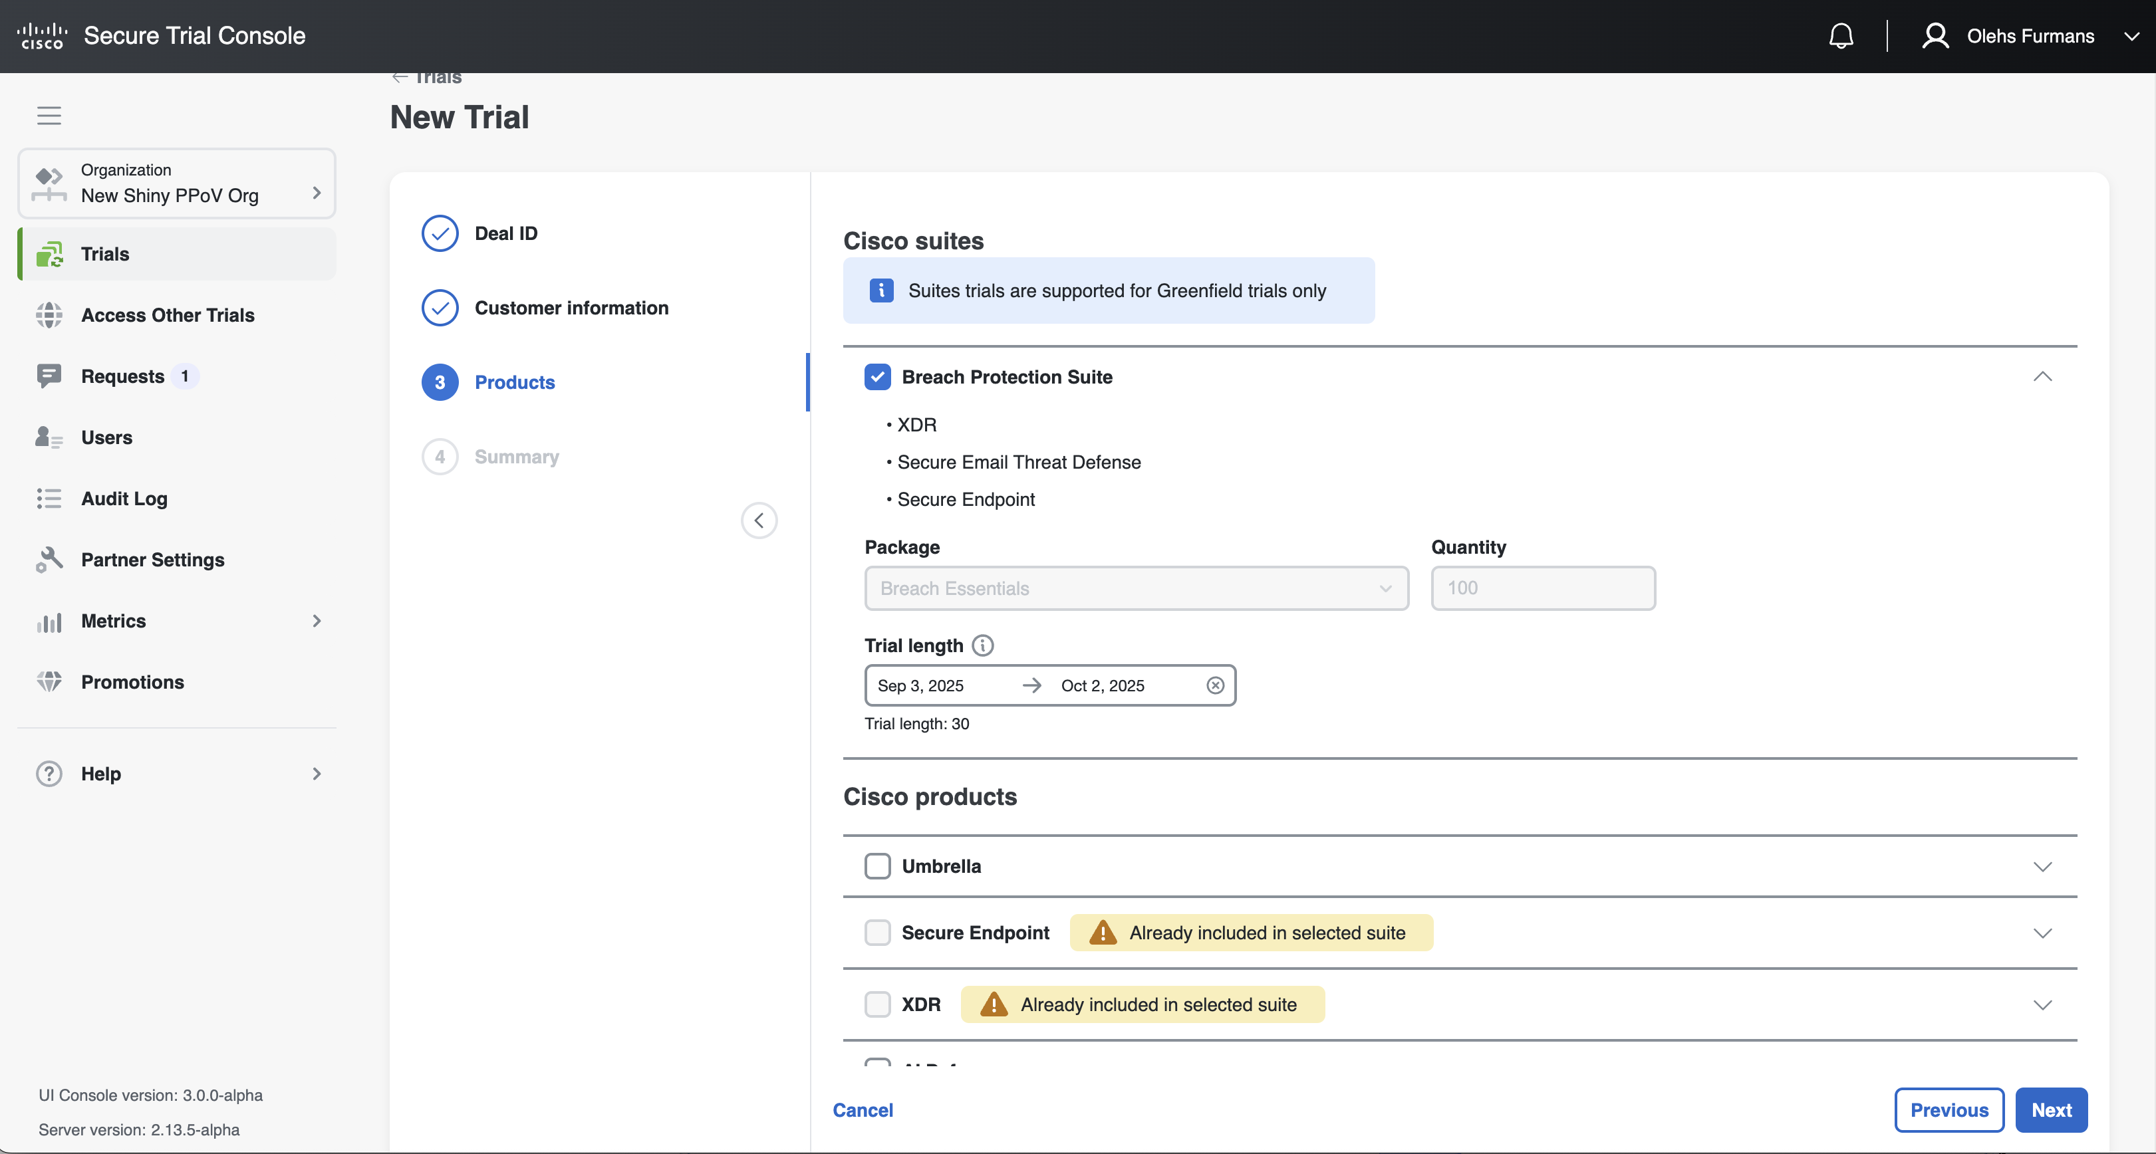Click the Quantity input field

pyautogui.click(x=1542, y=588)
